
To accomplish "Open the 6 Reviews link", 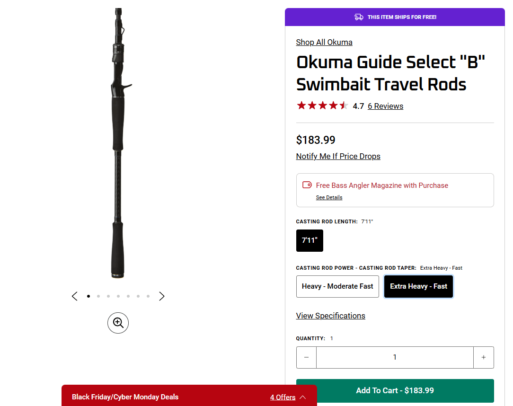I will [385, 106].
